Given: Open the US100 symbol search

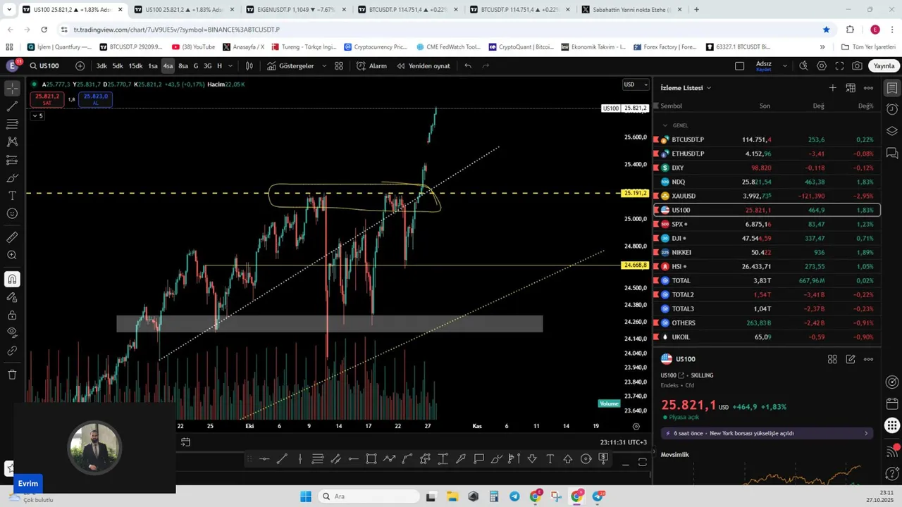Looking at the screenshot, I should 44,65.
